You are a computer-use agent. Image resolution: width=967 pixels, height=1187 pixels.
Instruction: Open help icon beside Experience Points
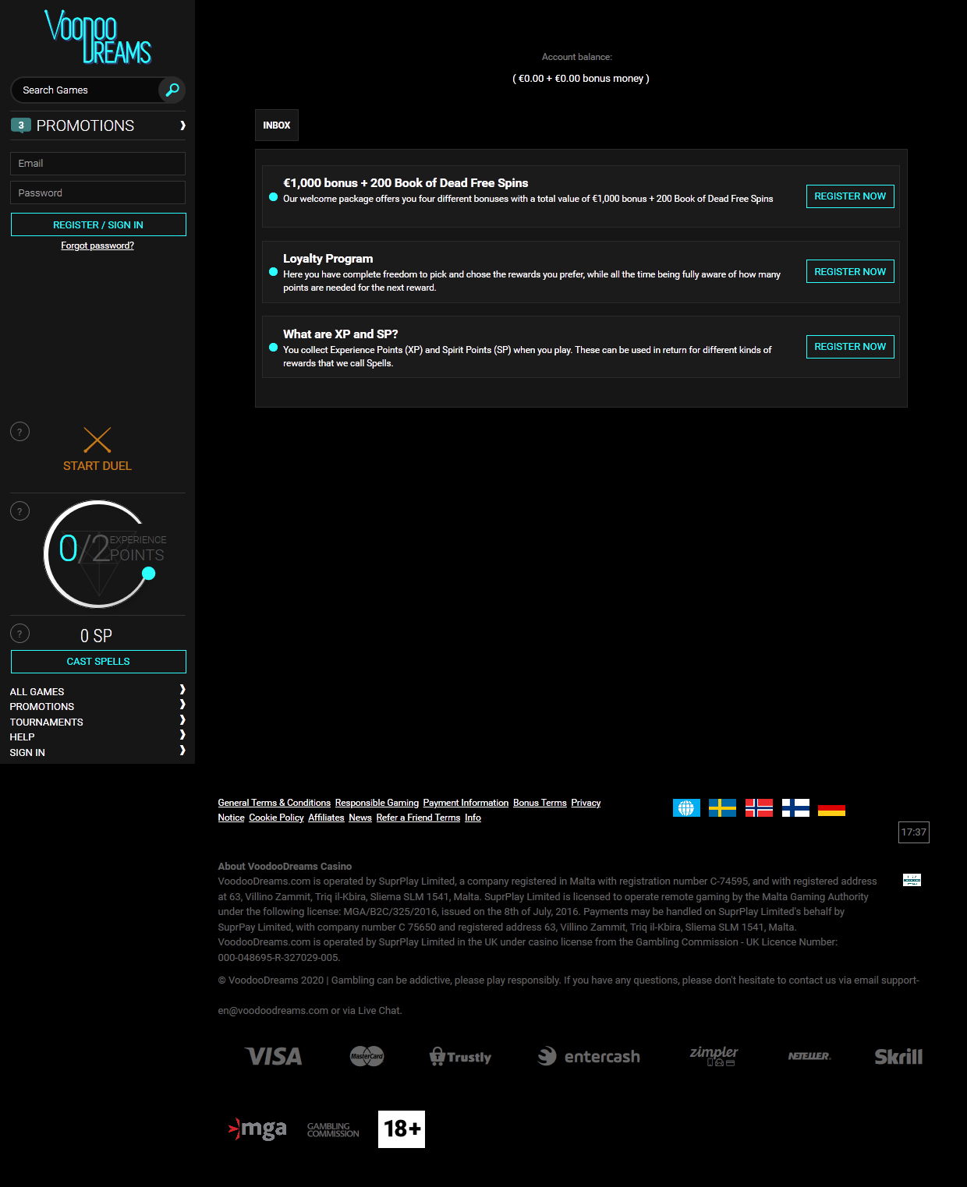point(19,511)
